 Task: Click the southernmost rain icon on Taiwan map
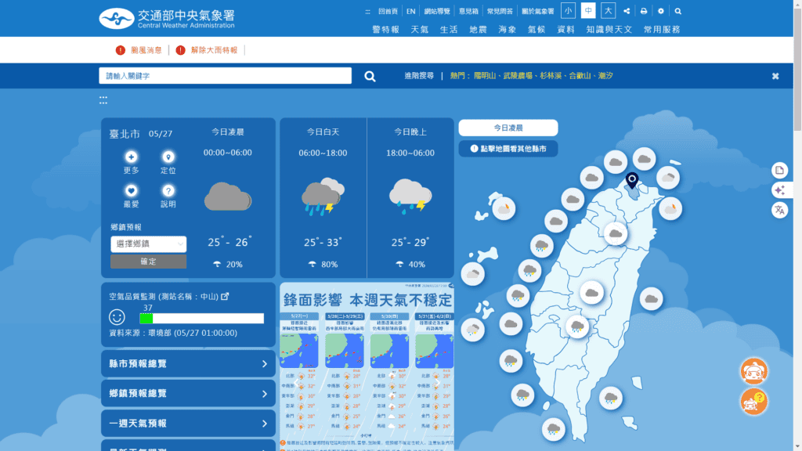[554, 428]
